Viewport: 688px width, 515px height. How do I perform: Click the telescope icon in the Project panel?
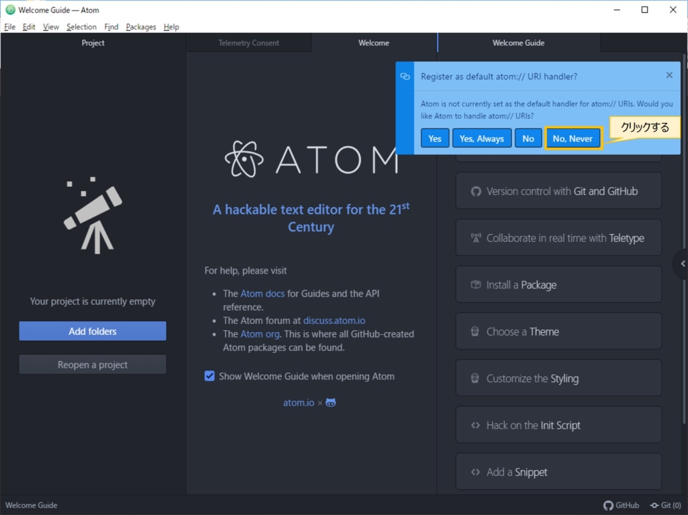point(93,215)
